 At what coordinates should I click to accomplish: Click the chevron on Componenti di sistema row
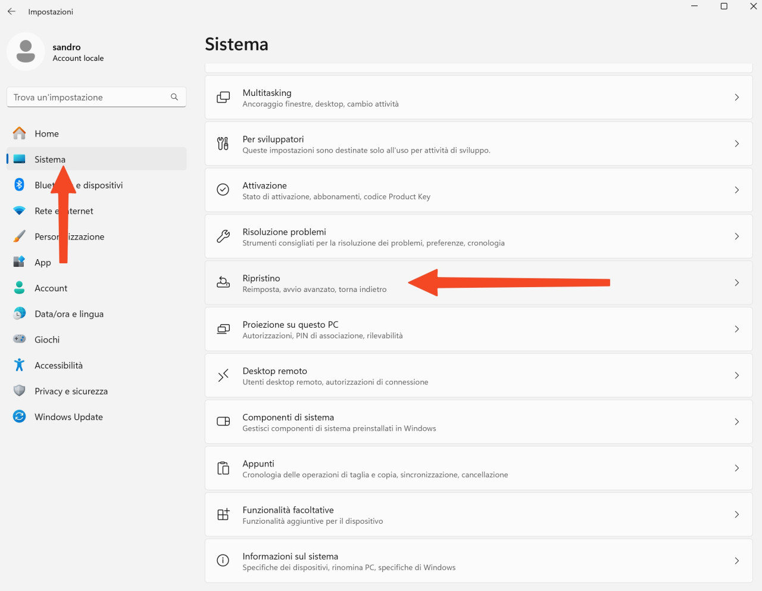click(737, 422)
